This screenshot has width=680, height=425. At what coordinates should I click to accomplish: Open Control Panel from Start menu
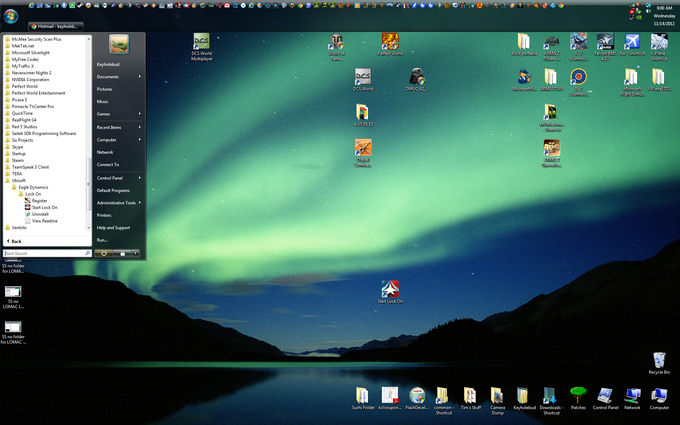(x=119, y=178)
